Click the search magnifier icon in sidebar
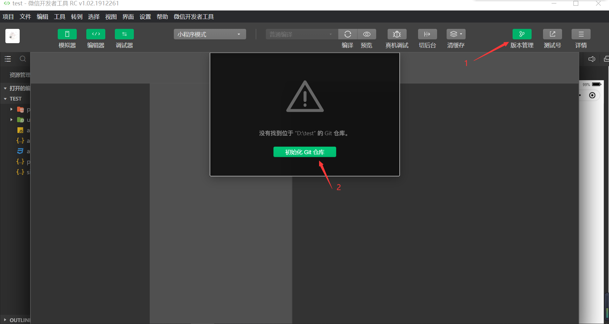Image resolution: width=609 pixels, height=324 pixels. coord(23,59)
